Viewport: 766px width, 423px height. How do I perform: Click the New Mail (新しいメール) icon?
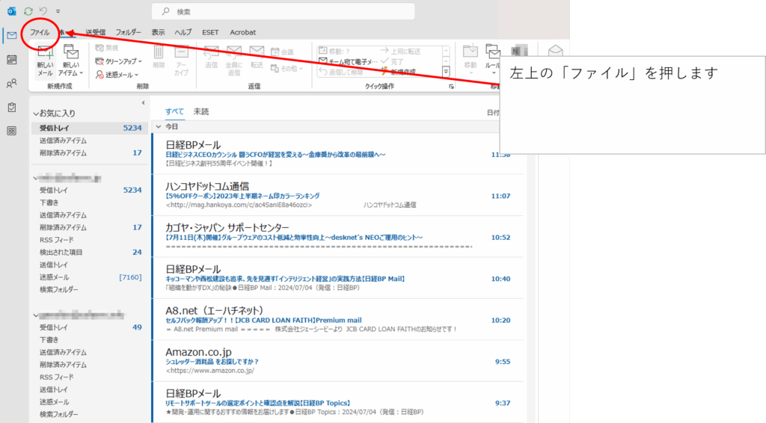click(x=45, y=60)
